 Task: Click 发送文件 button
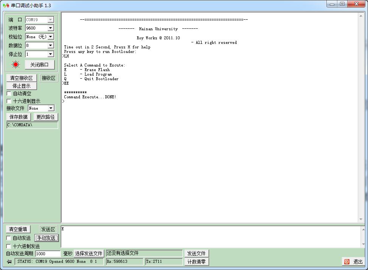pos(196,253)
